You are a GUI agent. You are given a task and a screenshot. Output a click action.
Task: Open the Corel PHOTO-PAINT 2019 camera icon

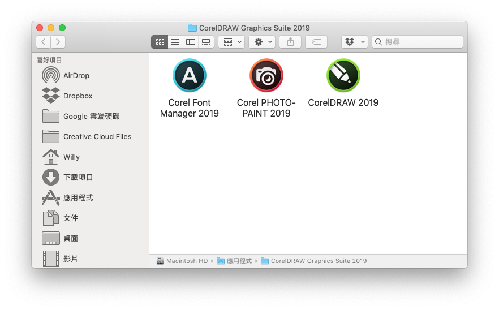pyautogui.click(x=266, y=75)
